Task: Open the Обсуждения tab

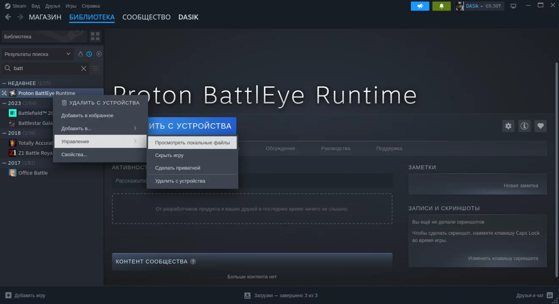Action: (x=280, y=149)
